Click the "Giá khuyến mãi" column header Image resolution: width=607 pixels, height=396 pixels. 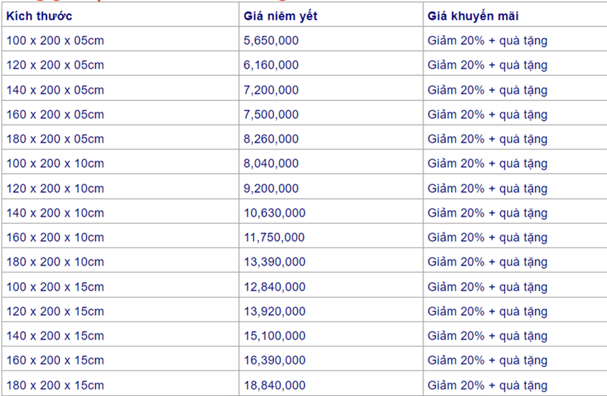[473, 16]
